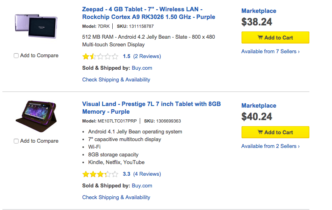Screen dimensions: 332x210
Task: Click the Buy.com seller link under Visual Land
Action: click(x=142, y=186)
